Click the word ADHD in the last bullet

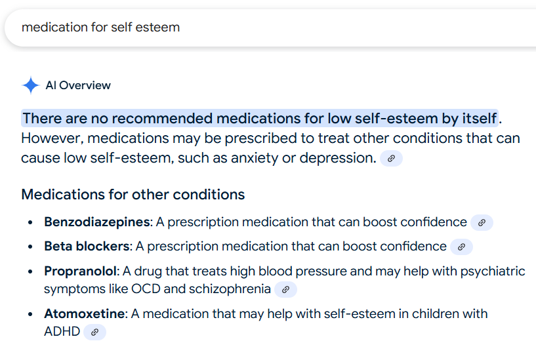pyautogui.click(x=62, y=331)
